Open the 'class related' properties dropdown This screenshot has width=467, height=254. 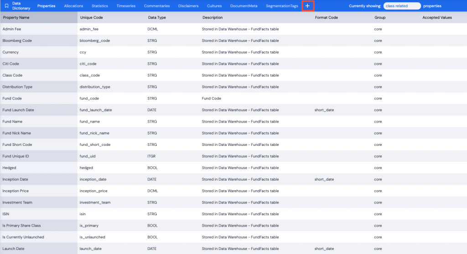coord(402,6)
